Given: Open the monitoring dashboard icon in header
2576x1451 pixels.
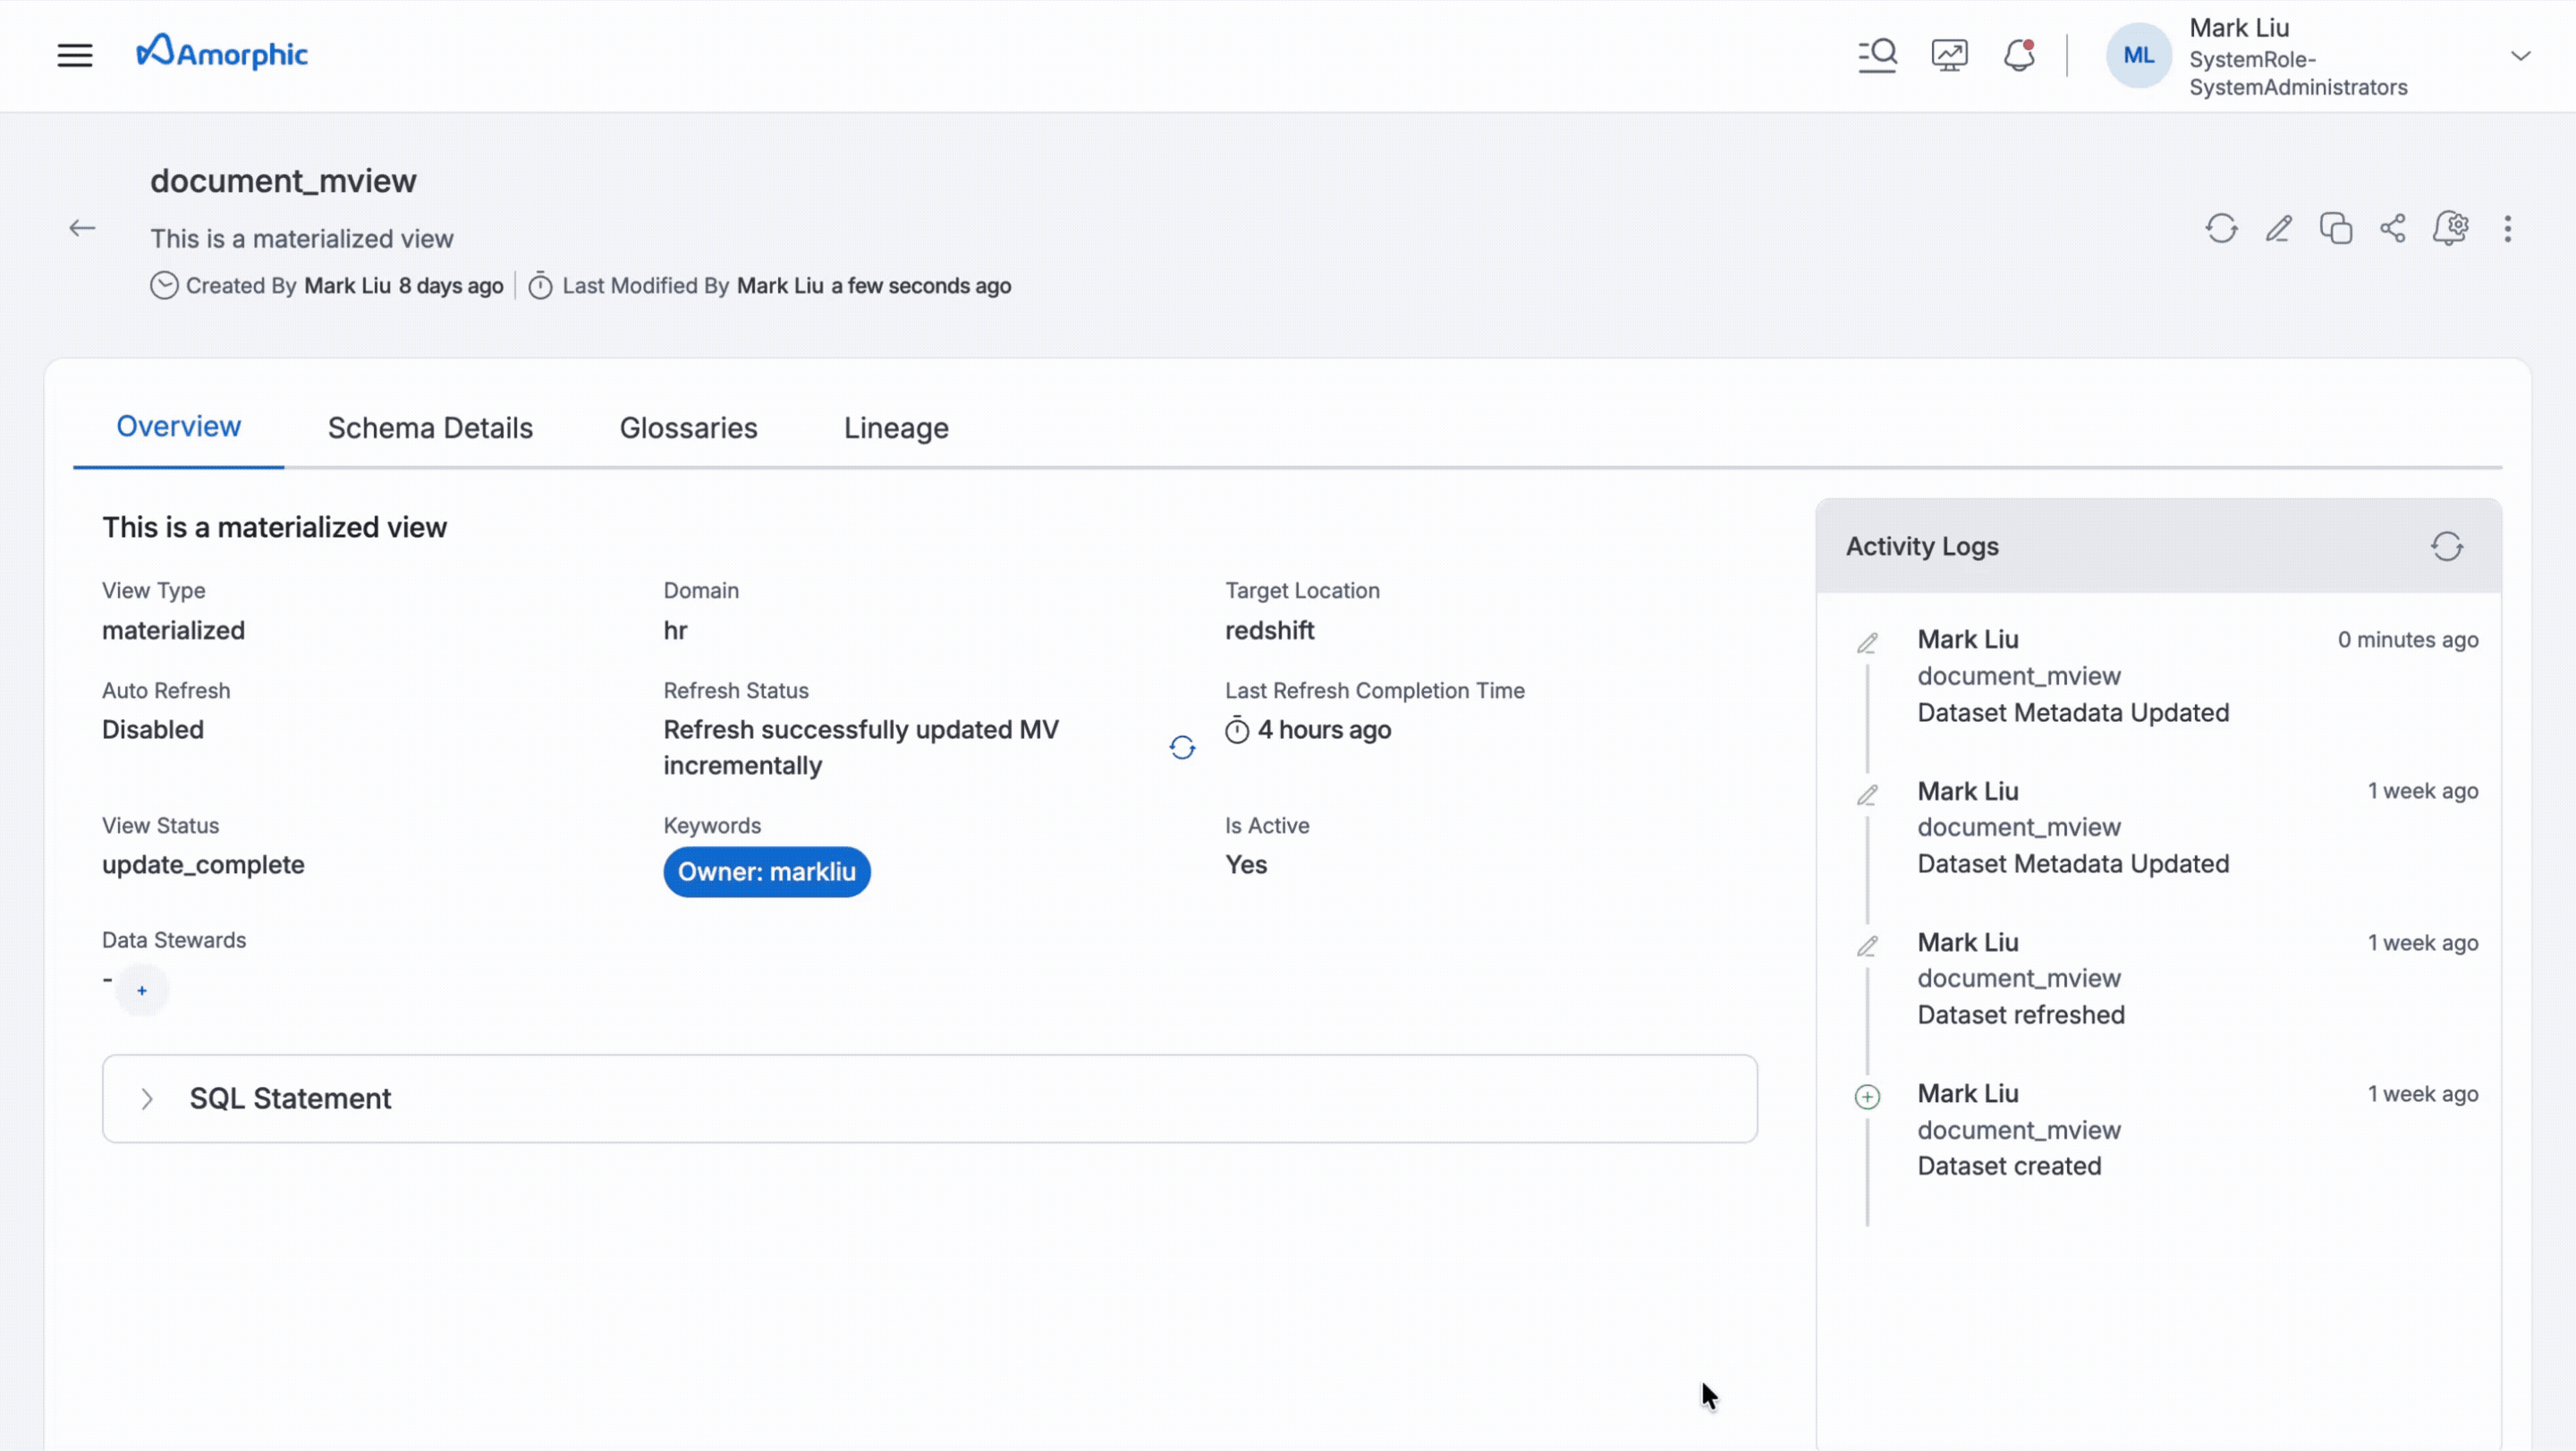Looking at the screenshot, I should click(1949, 55).
